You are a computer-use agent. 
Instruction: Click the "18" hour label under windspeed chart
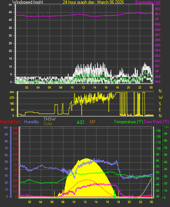click(x=117, y=87)
